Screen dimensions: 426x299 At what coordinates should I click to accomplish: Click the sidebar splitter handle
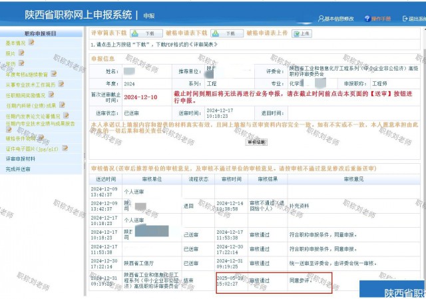click(85, 160)
